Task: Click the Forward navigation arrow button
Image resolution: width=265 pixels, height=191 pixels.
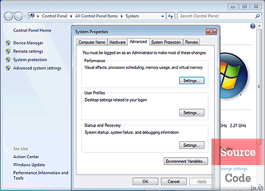Action: [18, 16]
